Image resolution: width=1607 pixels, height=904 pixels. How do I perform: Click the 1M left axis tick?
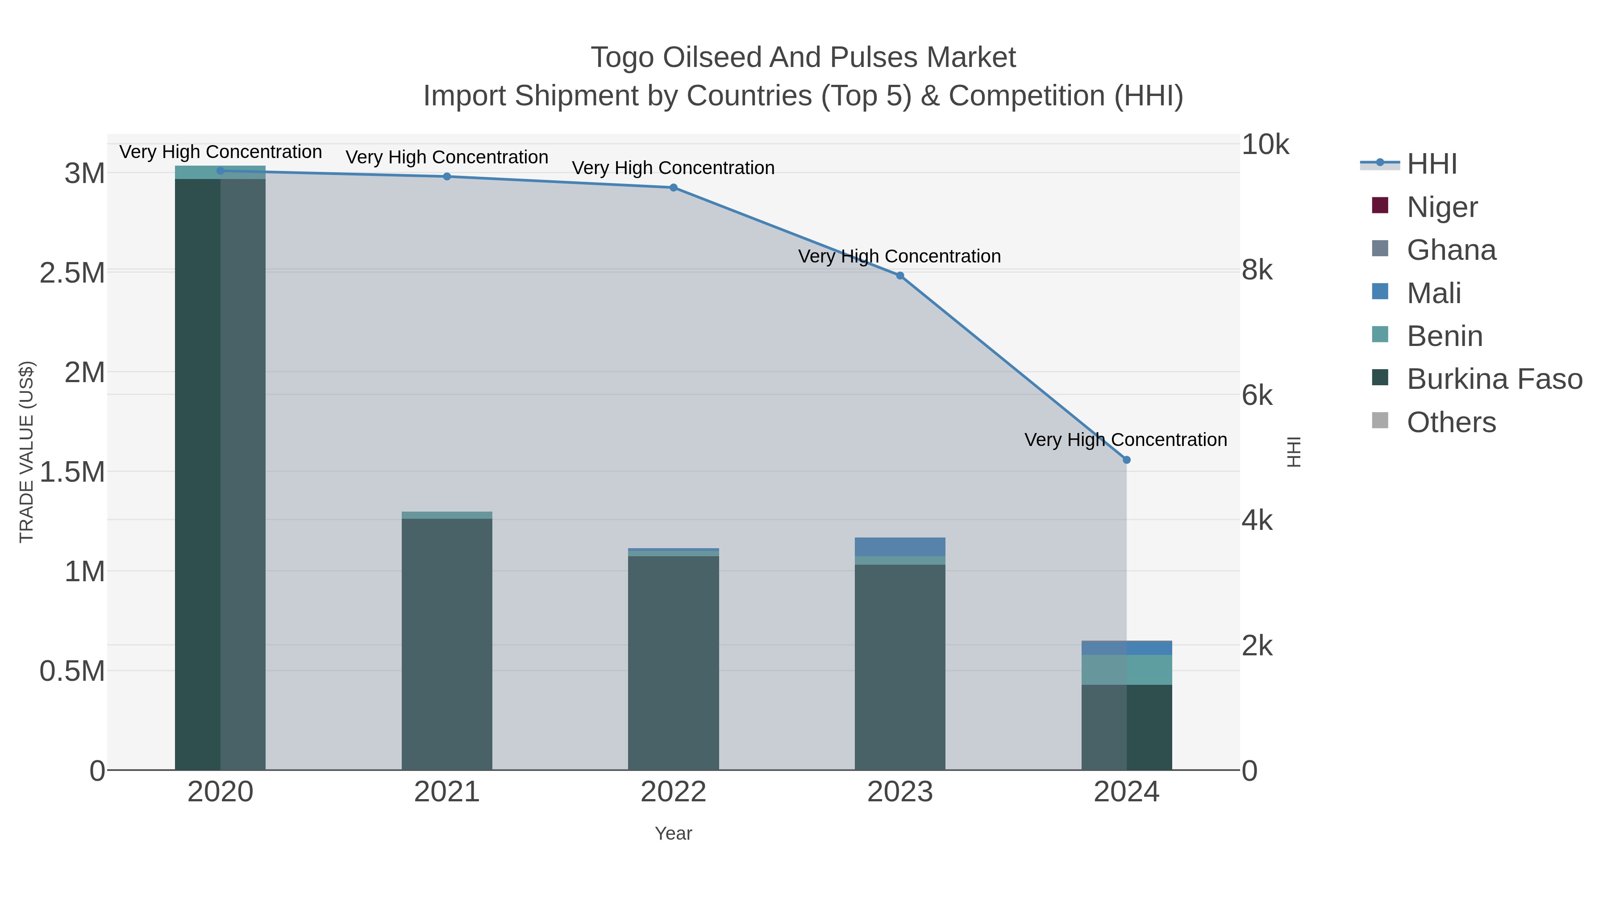[x=85, y=571]
